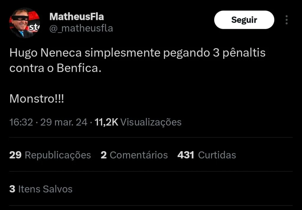
Task: Click the 431 Curtidas count
Action: click(x=186, y=155)
